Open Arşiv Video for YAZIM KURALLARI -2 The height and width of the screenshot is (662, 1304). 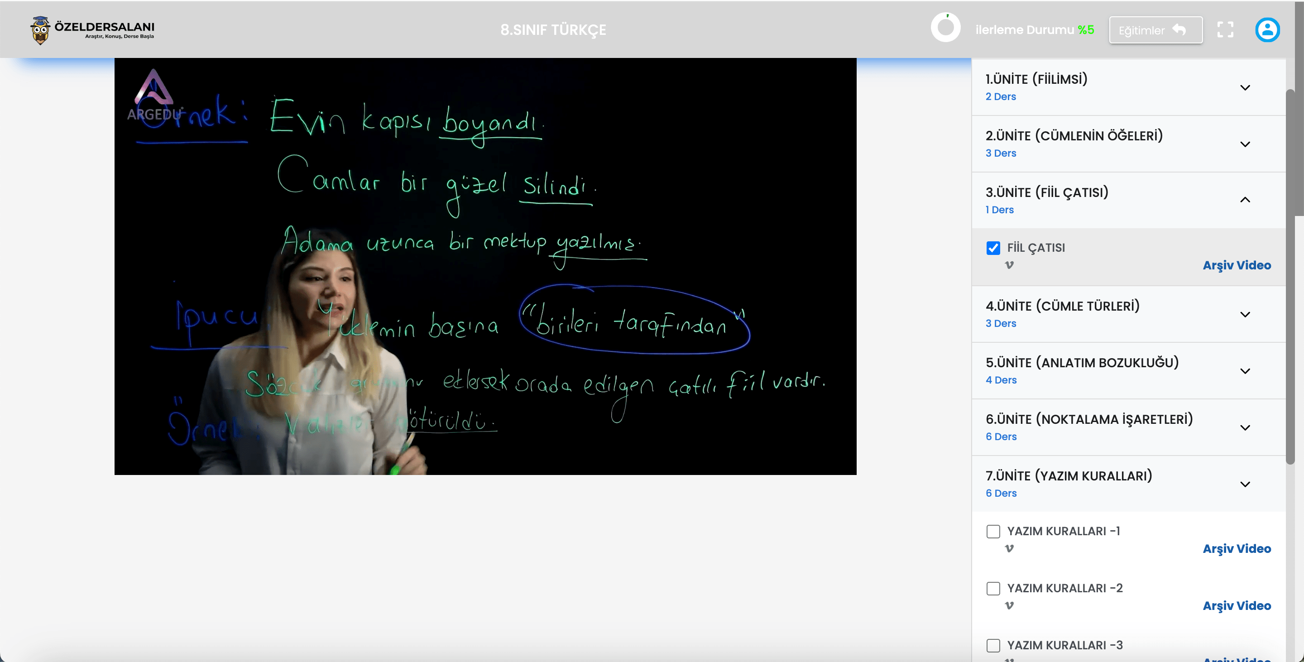(1236, 606)
